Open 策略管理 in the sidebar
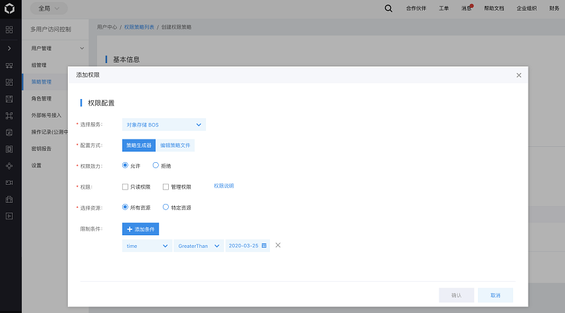Screen dimensions: 565x313 point(41,82)
